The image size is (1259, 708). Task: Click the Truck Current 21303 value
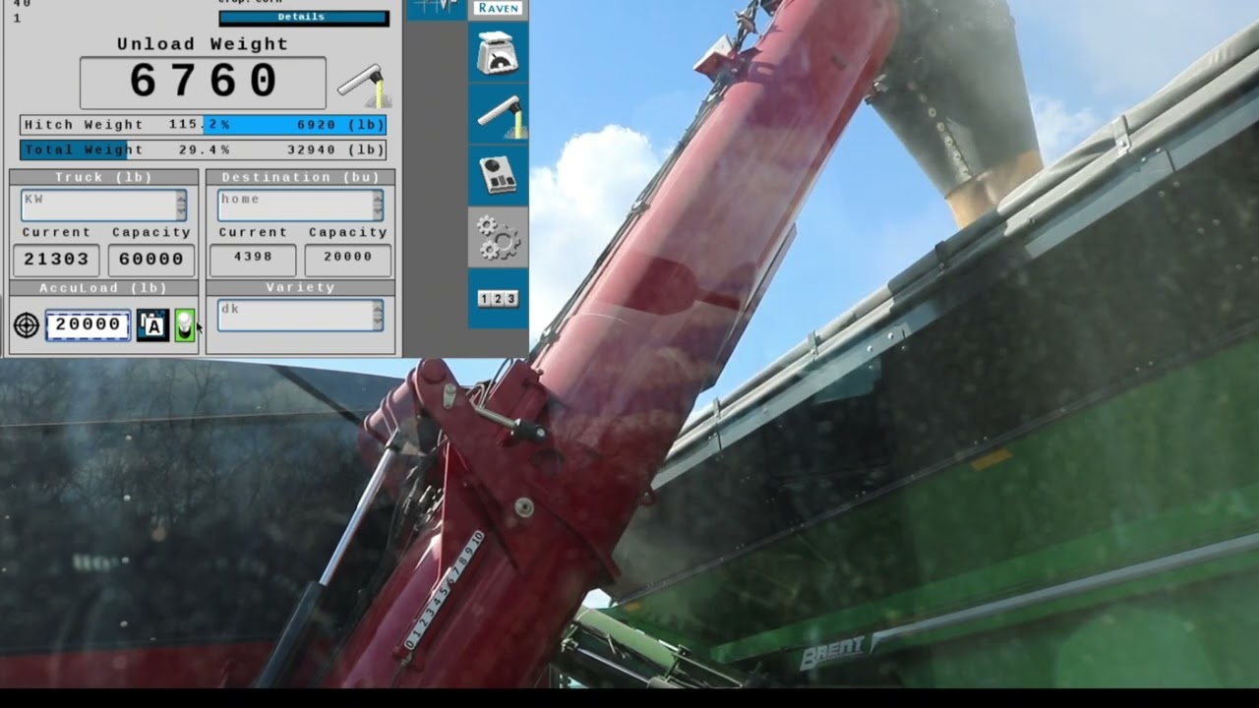56,260
